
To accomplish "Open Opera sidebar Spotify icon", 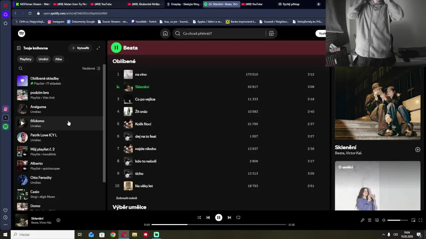I will (5, 126).
